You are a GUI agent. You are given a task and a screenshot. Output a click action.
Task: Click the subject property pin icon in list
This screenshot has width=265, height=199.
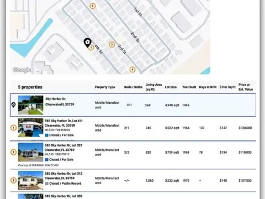[x=13, y=105]
